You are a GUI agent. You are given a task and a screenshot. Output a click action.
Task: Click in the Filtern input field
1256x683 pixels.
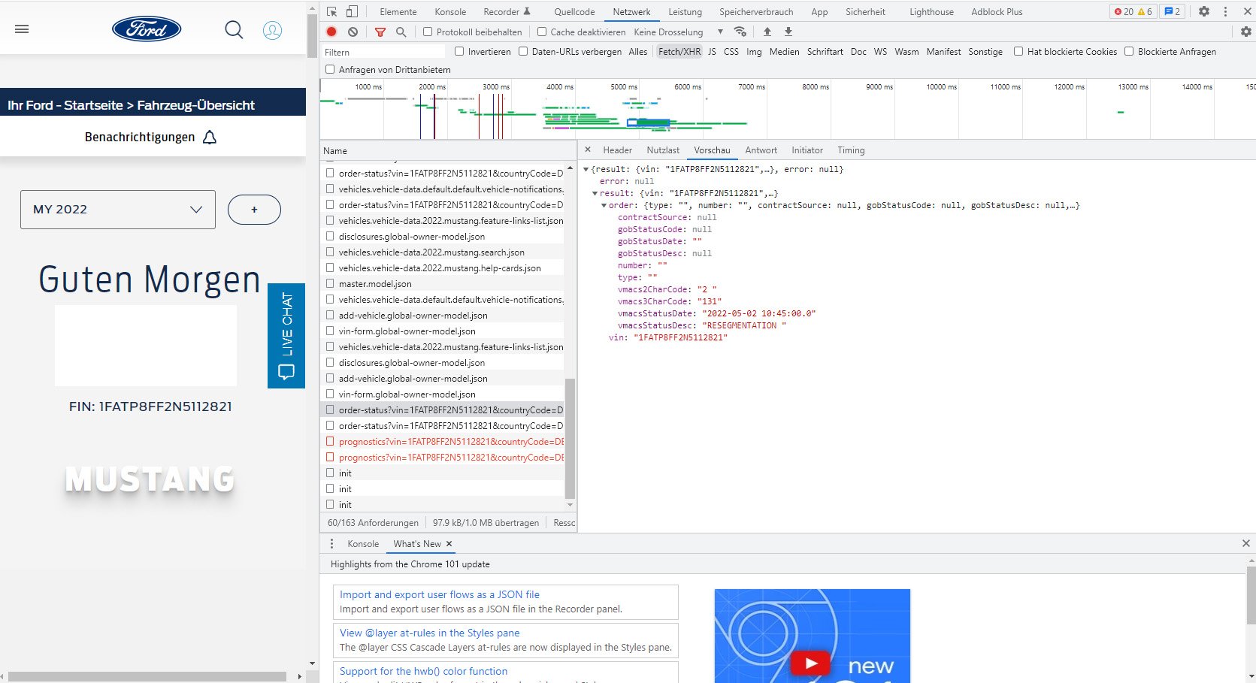pos(383,52)
